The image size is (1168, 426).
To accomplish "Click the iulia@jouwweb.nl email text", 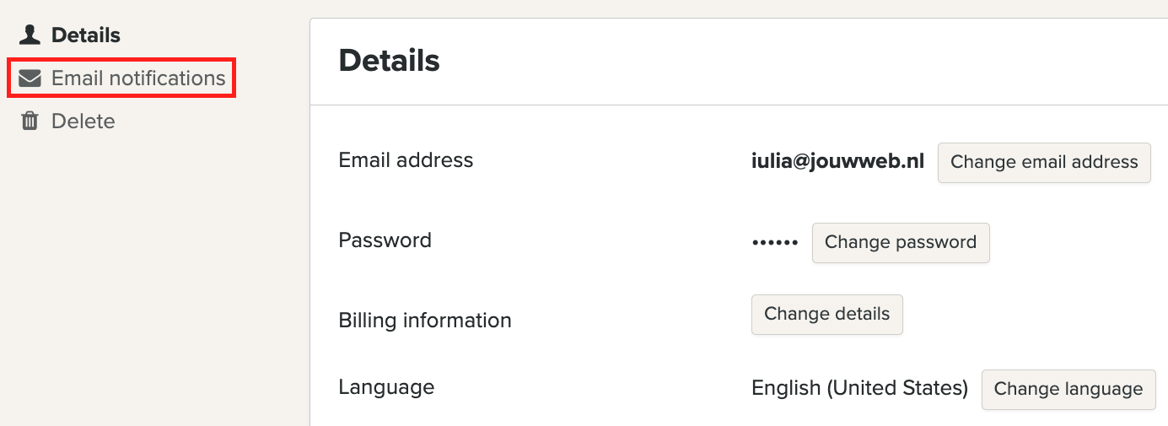I will coord(837,162).
